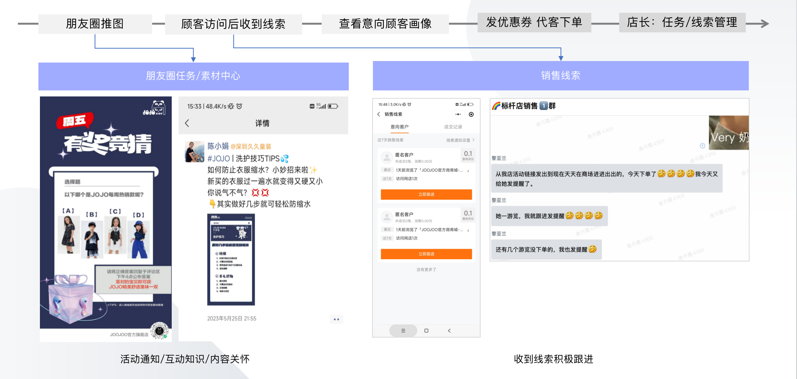This screenshot has height=379, width=797.
Task: Tap Android back navigation triangle
Action: (x=449, y=331)
